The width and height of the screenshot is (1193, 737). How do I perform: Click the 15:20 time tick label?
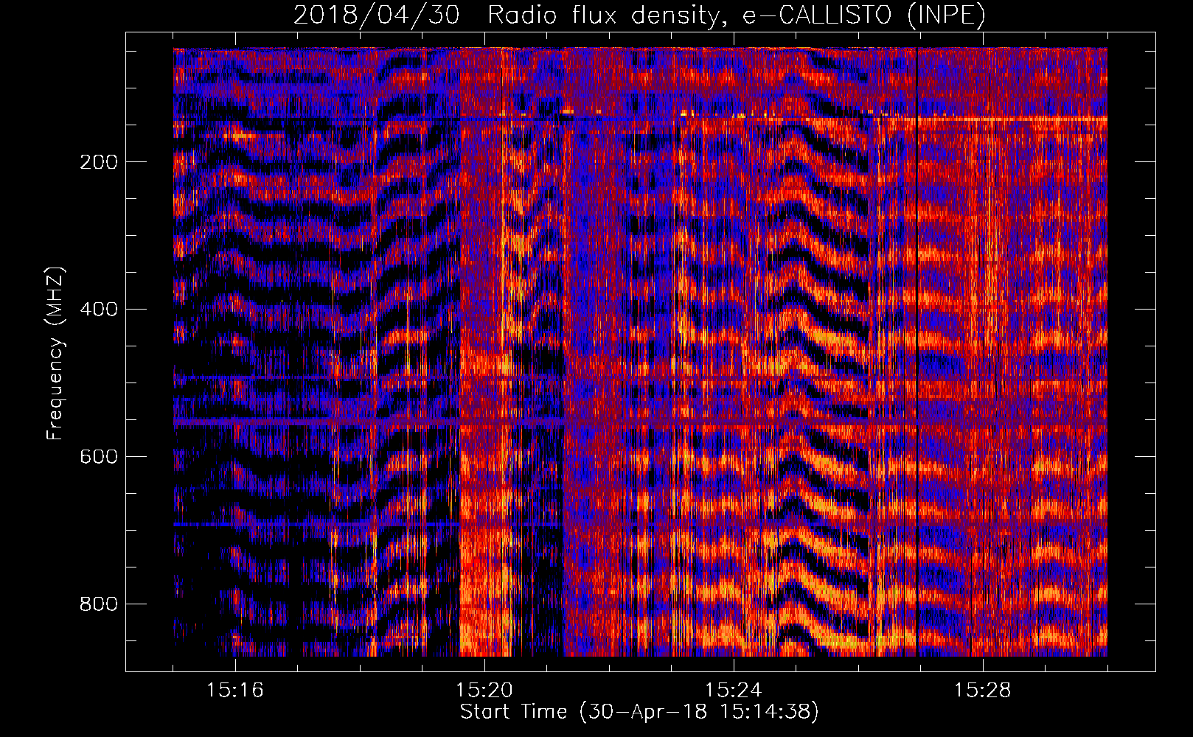[x=484, y=690]
